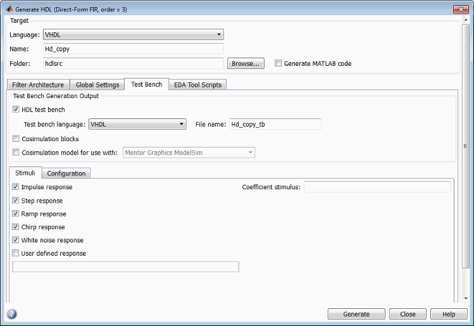
Task: Click the MATLAB logo in title bar
Action: click(9, 9)
